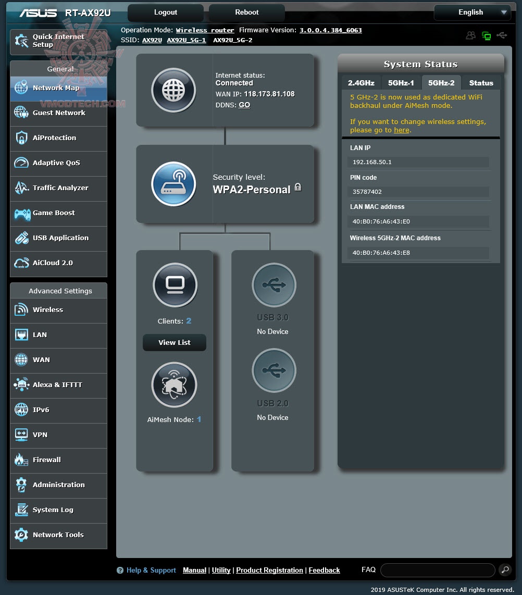522x595 pixels.
Task: Click the Traffic Analyzer icon
Action: pos(21,188)
